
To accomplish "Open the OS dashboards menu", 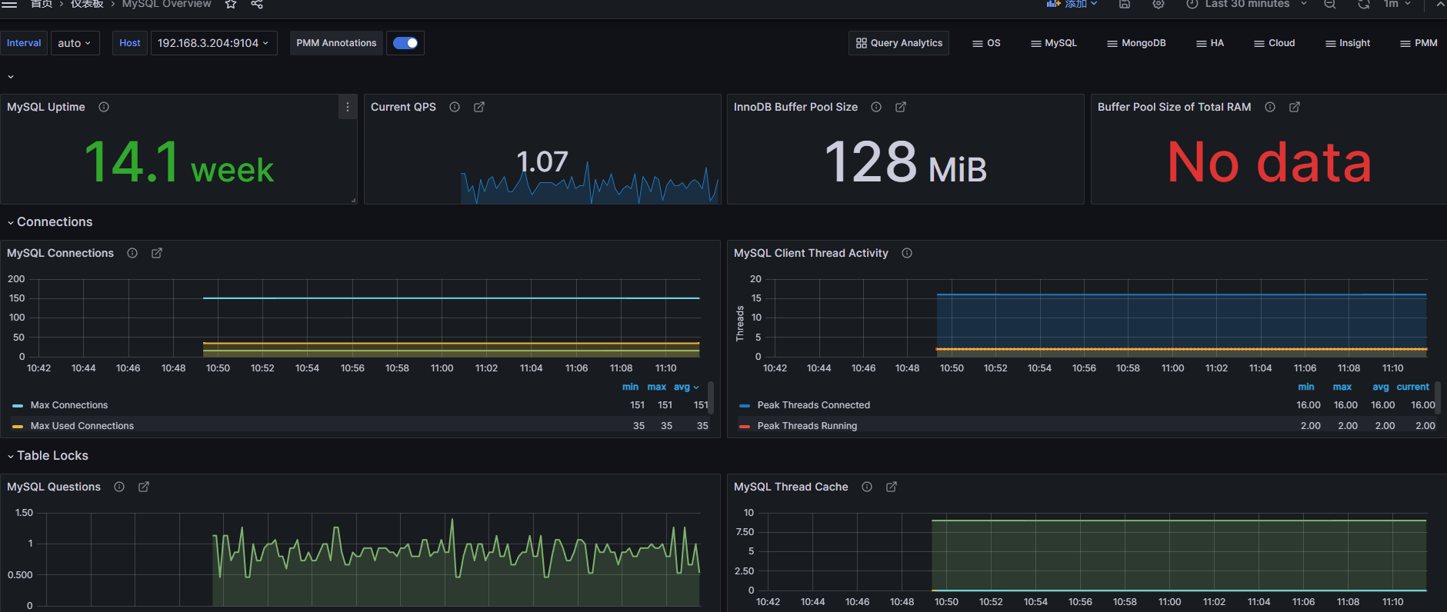I will pyautogui.click(x=986, y=43).
